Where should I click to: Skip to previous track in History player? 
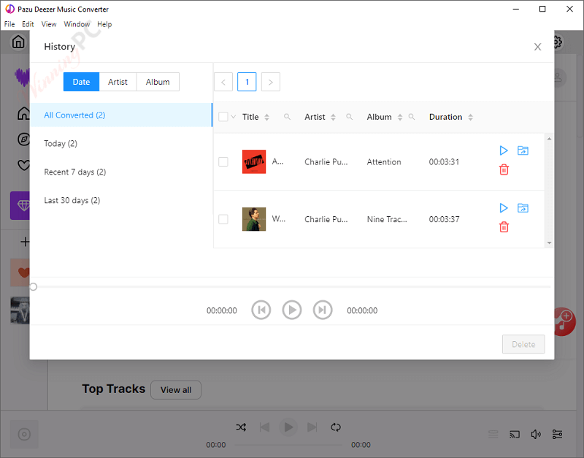(x=261, y=310)
